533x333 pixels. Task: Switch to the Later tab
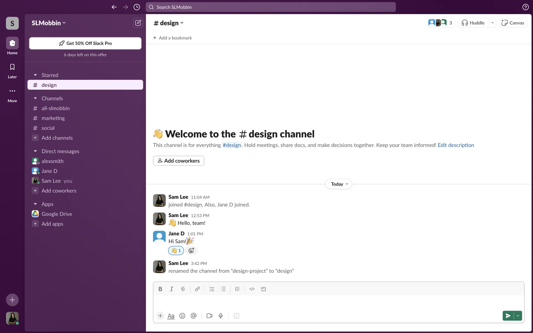[x=12, y=70]
